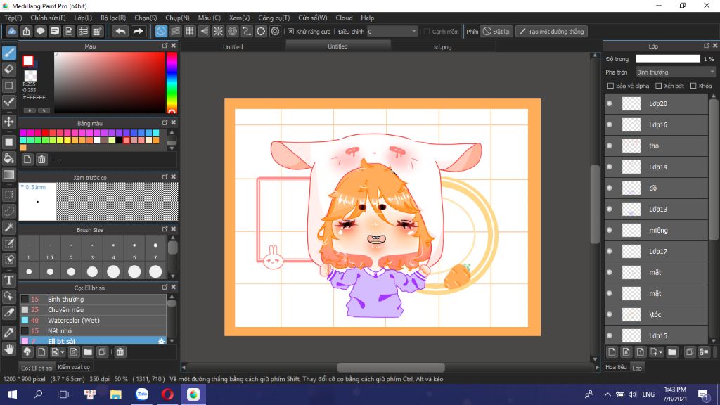
Task: Pop out the Xem trước cọ panel
Action: 165,176
